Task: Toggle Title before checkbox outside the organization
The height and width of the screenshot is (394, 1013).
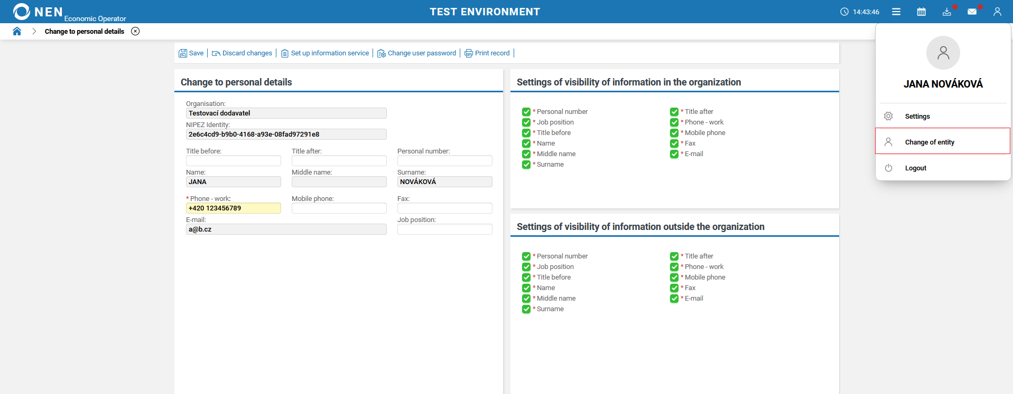Action: (526, 277)
